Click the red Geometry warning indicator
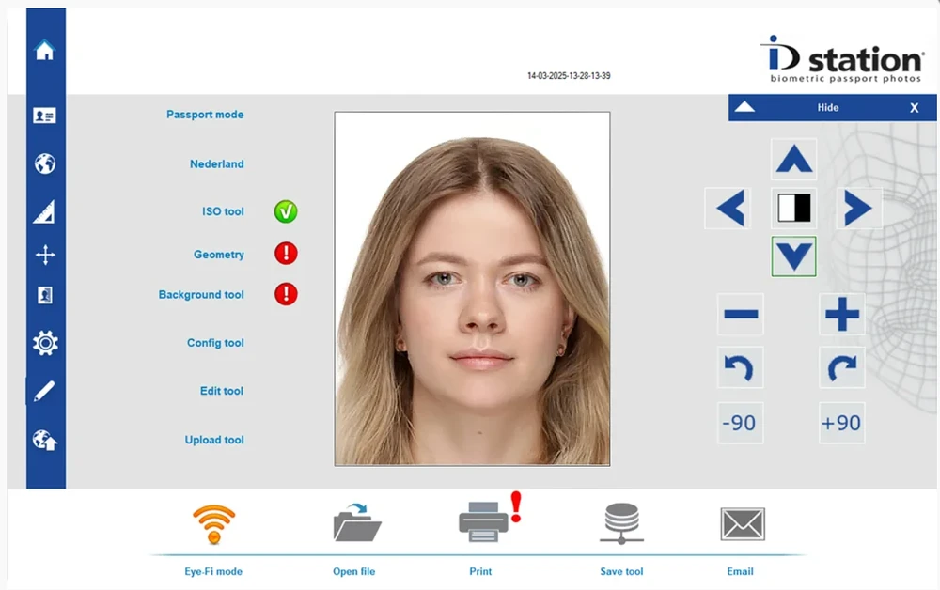The image size is (940, 590). point(286,254)
